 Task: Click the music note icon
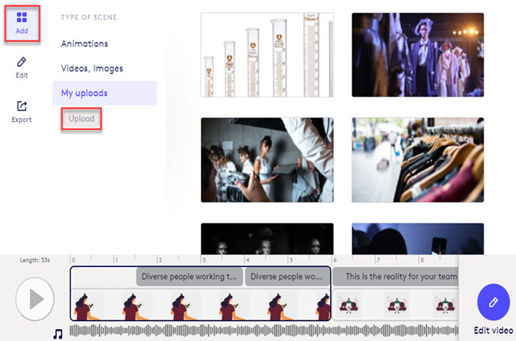[58, 334]
